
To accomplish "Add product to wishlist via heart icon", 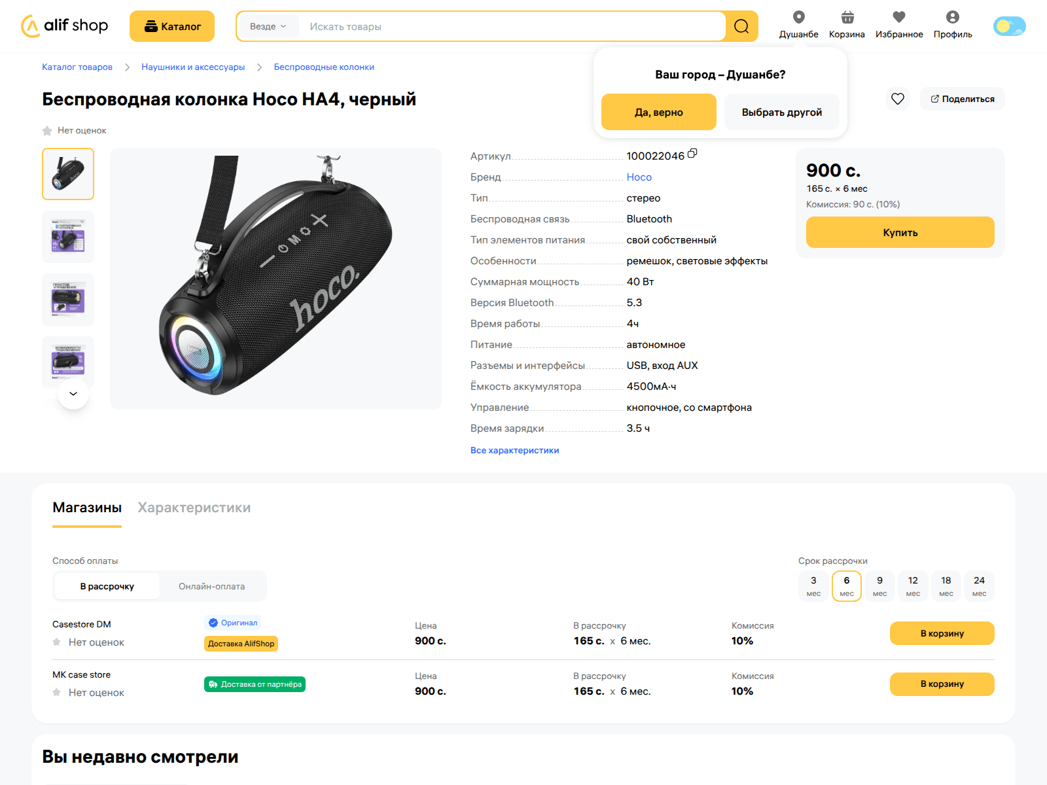I will click(x=897, y=99).
